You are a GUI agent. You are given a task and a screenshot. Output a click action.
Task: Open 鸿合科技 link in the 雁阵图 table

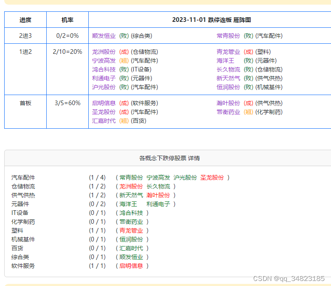pyautogui.click(x=104, y=69)
